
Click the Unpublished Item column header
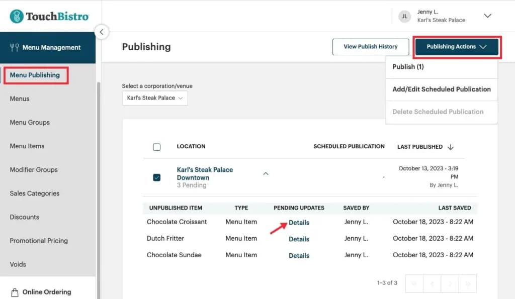tap(176, 208)
